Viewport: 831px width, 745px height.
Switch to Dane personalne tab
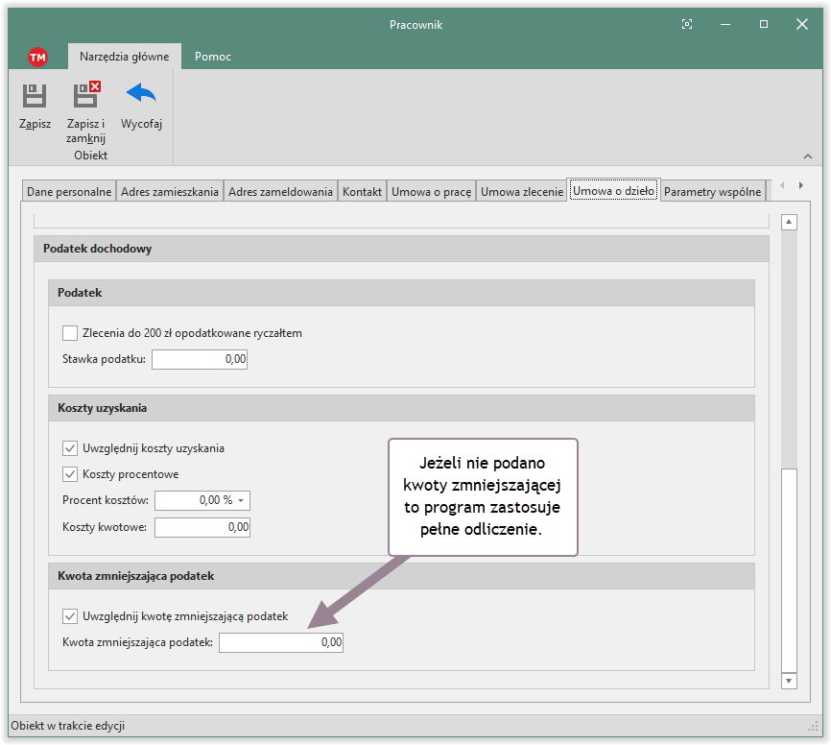[69, 191]
